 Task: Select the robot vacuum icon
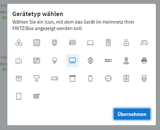(x=19, y=79)
